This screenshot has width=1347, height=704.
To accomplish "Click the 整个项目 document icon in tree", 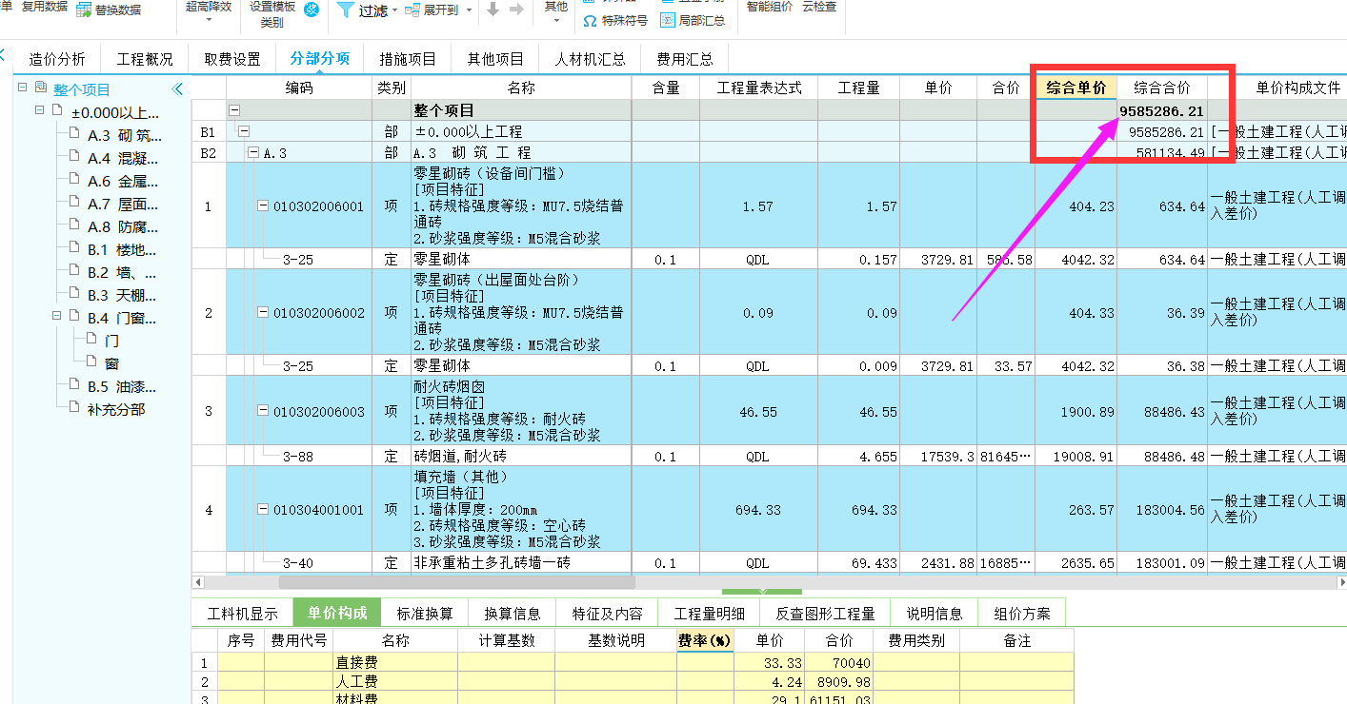I will click(41, 88).
